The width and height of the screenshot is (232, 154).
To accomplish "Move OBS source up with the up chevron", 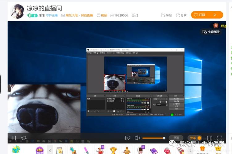I will 118,111.
